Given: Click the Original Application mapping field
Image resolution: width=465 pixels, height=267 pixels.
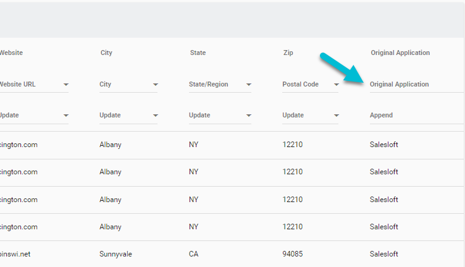Looking at the screenshot, I should (414, 84).
